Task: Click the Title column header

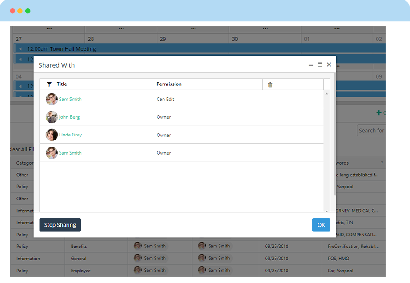Action: pyautogui.click(x=62, y=84)
